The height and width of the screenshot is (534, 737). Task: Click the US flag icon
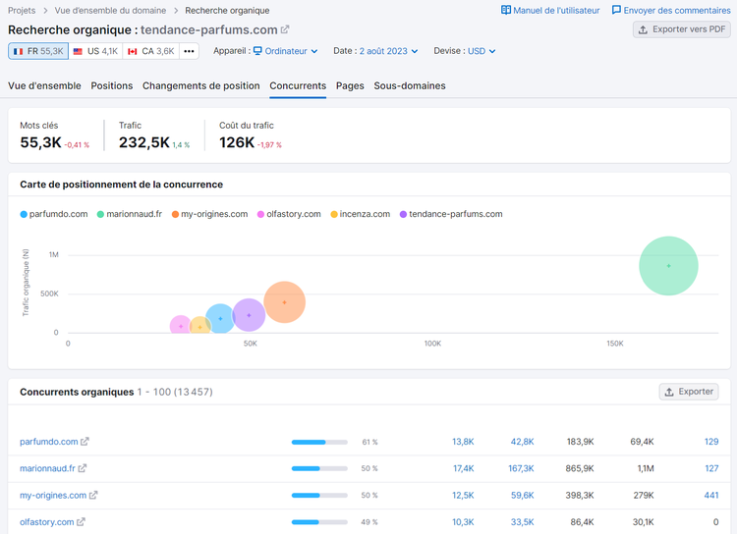(x=78, y=51)
